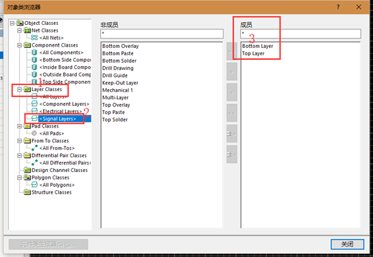373x257 pixels.
Task: Click the Layer Classes folder icon
Action: (x=28, y=89)
